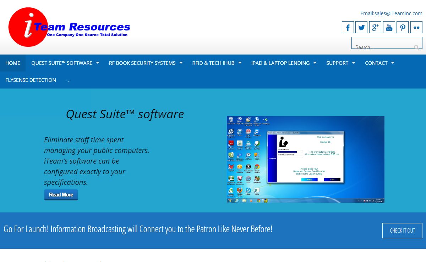
Task: Open the Pinterest social icon
Action: point(403,27)
